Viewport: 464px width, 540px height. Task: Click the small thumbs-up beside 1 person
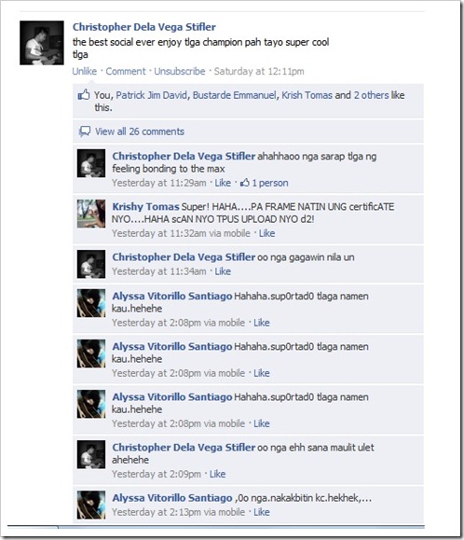245,183
